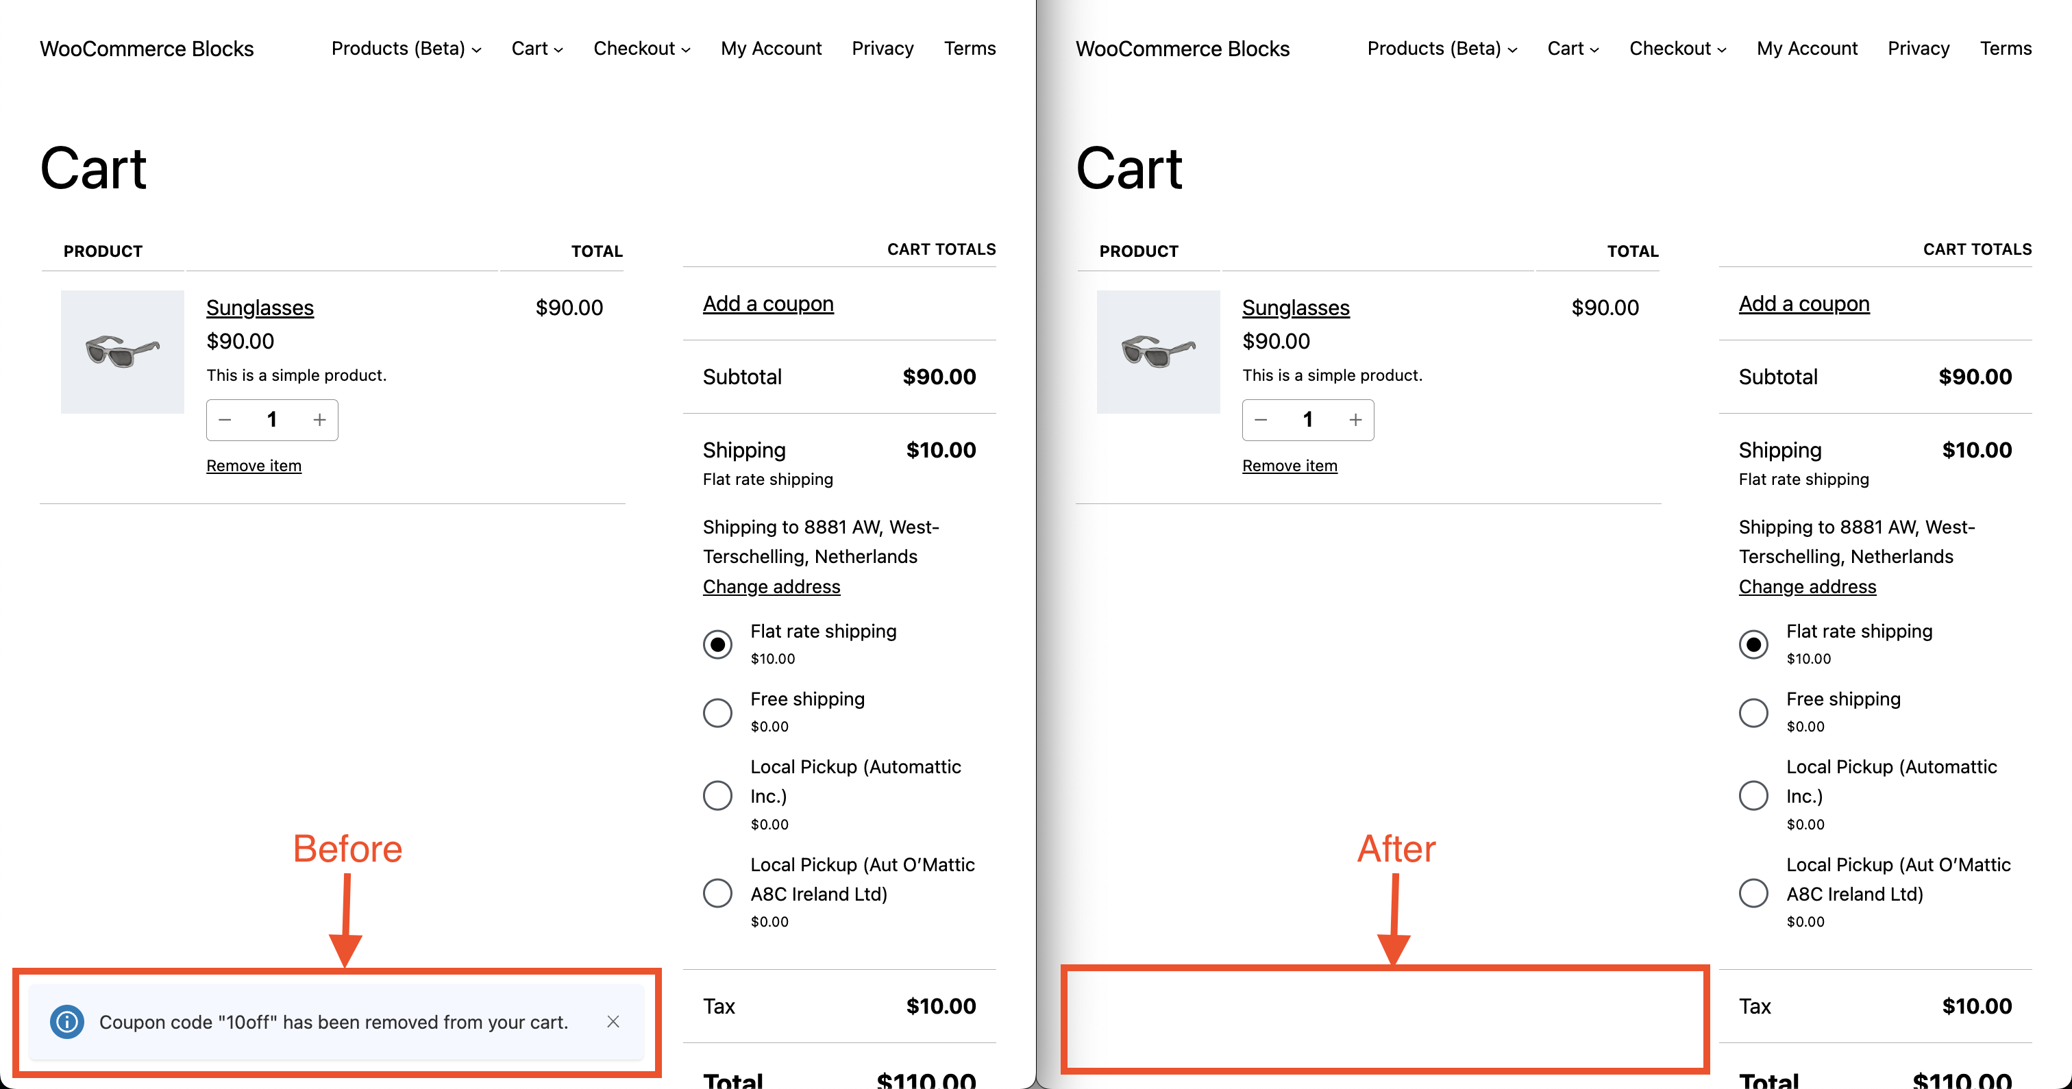Expand Cart menu in left header
This screenshot has width=2072, height=1089.
tap(536, 48)
